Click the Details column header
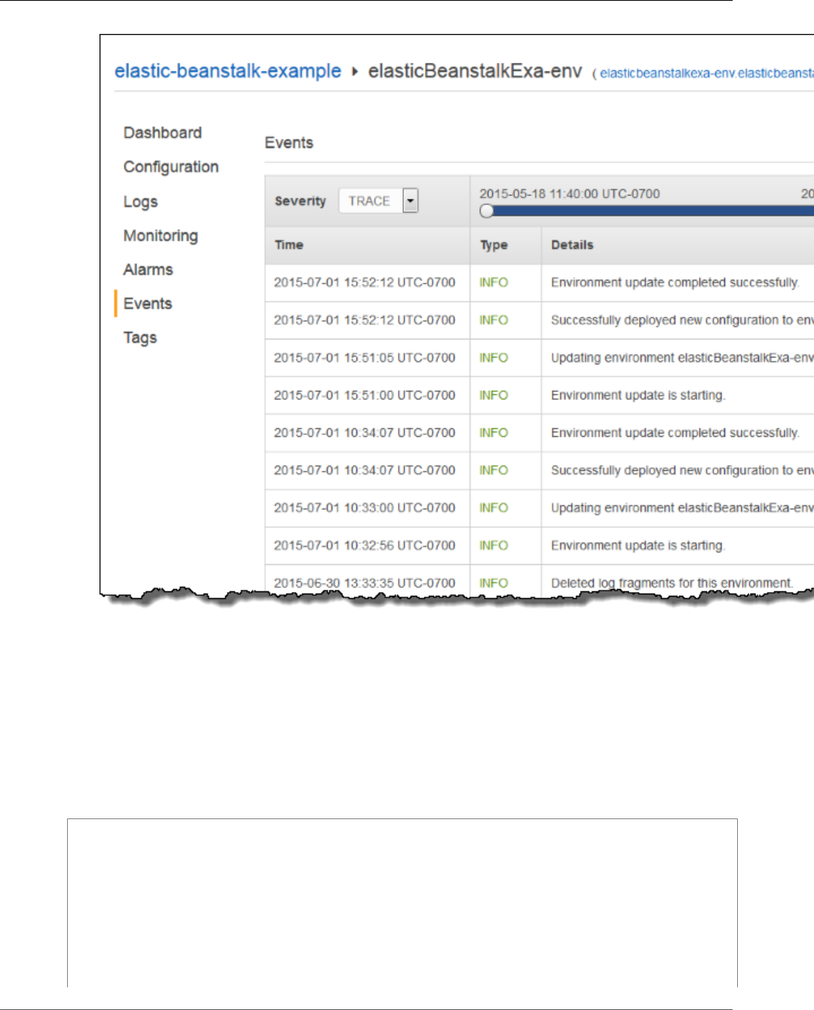 [x=572, y=245]
